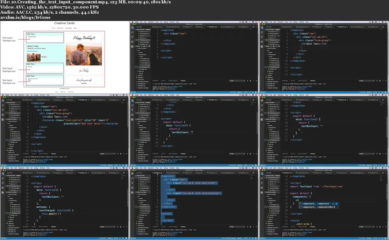Viewport: 389px width, 240px height.
Task: Click Spotlight search icon in the autocomplete popup frame menu bar
Action: click(380, 168)
